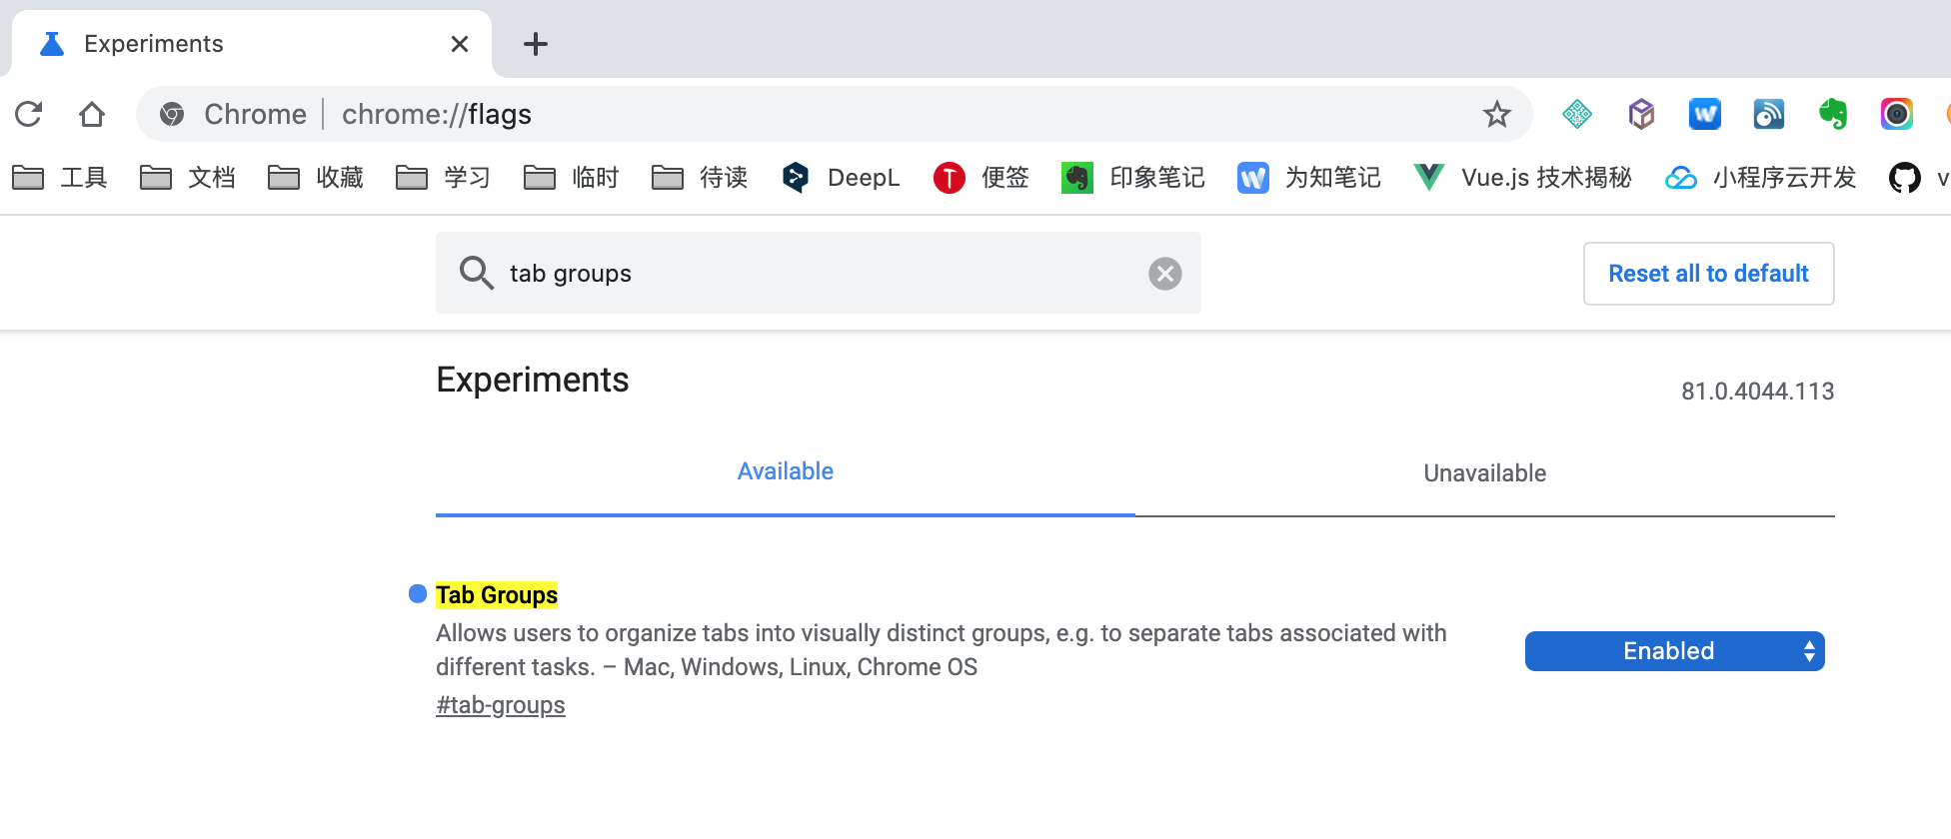Open the Evernote elephant extension icon

pos(1833,114)
